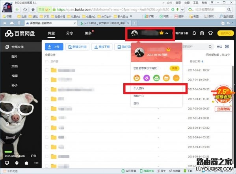Viewport: 236px width, 174px height.
Task: Open Windows client monitor icon in sidebar bottom
Action: (x=7, y=163)
